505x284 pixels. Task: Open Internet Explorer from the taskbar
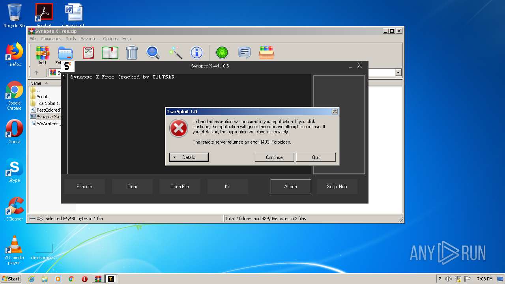tap(31, 279)
